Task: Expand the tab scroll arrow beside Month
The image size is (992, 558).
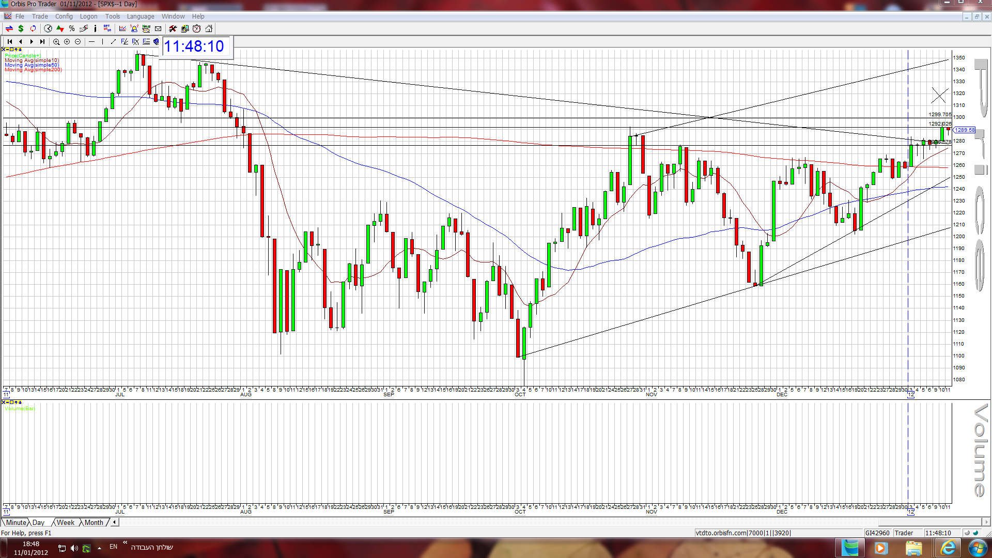Action: [x=114, y=522]
